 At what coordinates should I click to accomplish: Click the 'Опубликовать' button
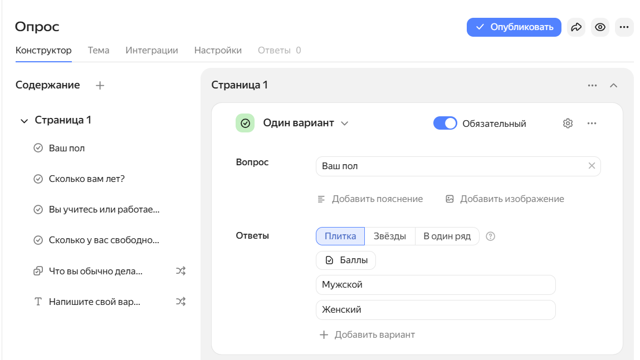[514, 27]
